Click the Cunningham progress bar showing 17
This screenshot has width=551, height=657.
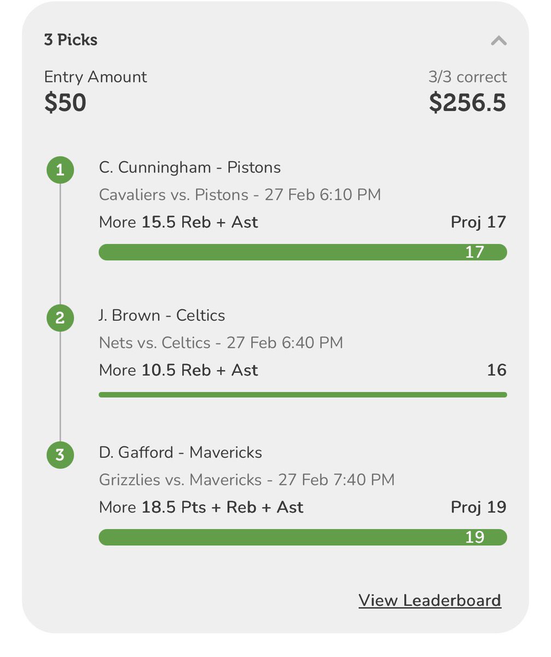pos(303,252)
